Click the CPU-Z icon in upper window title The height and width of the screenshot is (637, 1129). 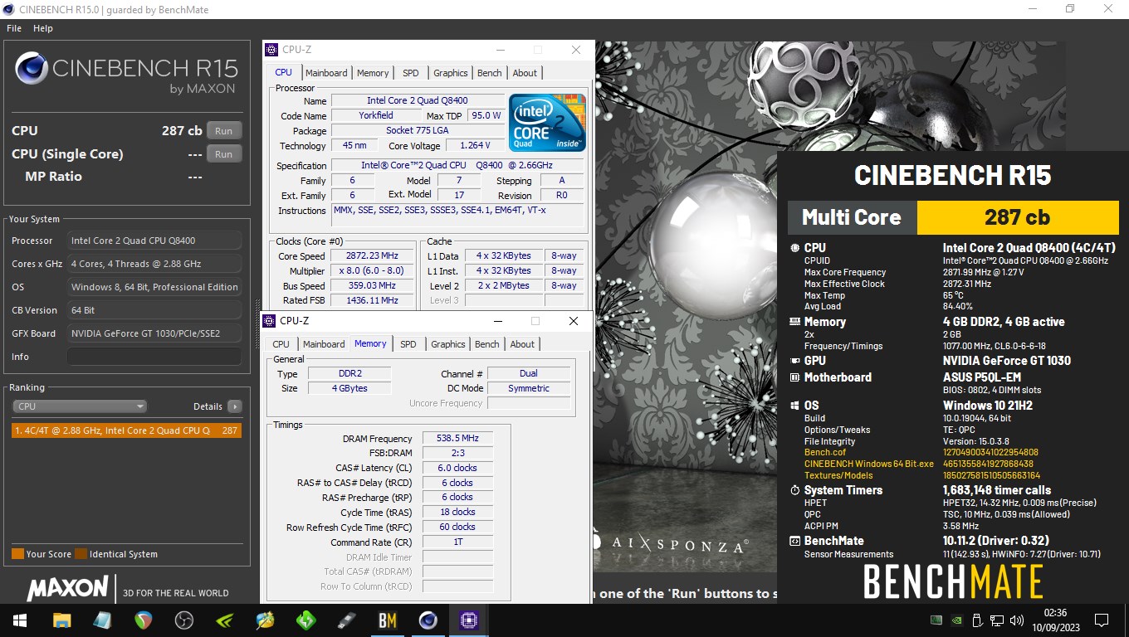(271, 50)
